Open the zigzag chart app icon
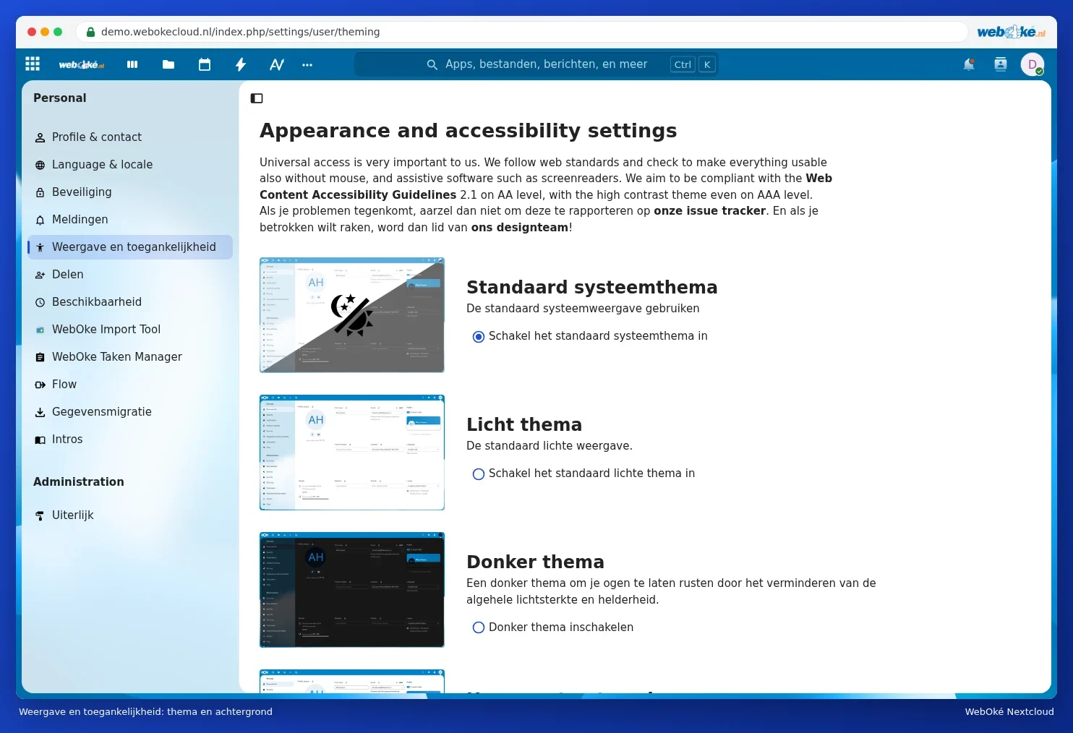 [x=277, y=64]
